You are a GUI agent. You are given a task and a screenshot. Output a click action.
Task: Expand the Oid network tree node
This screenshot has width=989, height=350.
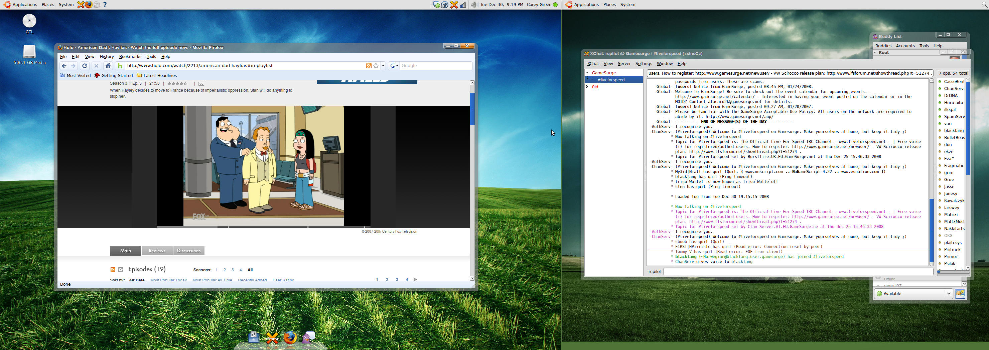[x=587, y=87]
